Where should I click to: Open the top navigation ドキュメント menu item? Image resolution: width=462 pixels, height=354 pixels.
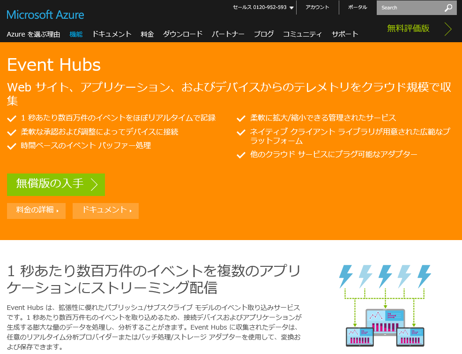[x=112, y=34]
